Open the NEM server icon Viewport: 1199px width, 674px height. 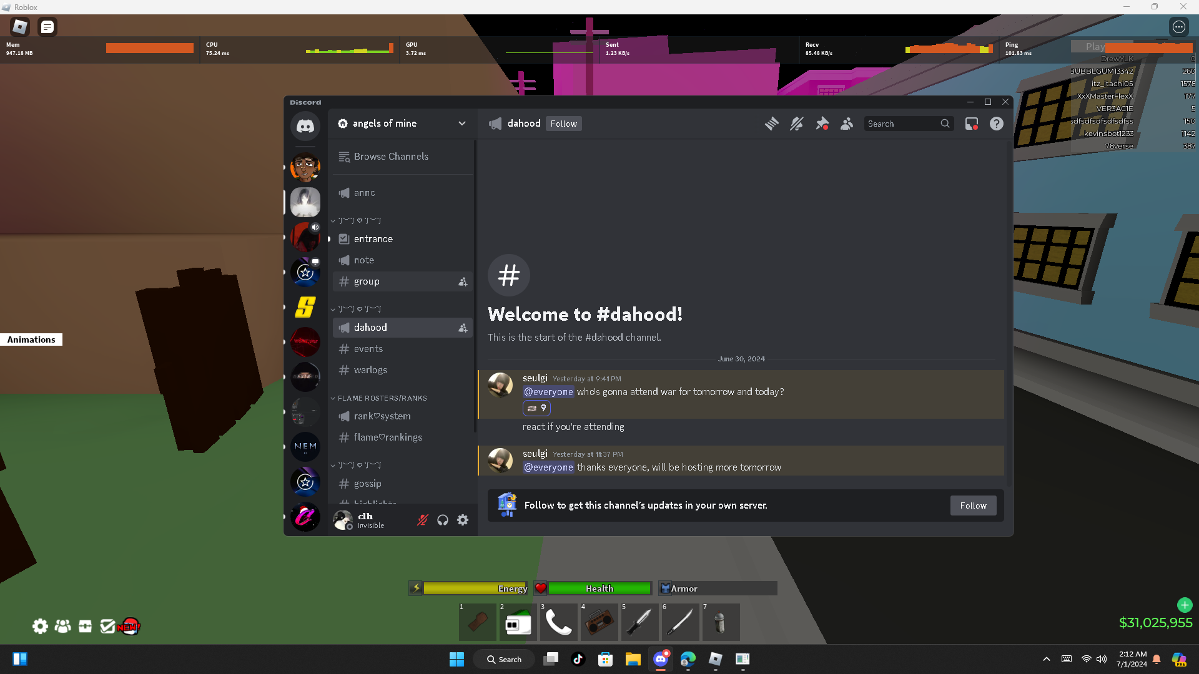pos(305,446)
